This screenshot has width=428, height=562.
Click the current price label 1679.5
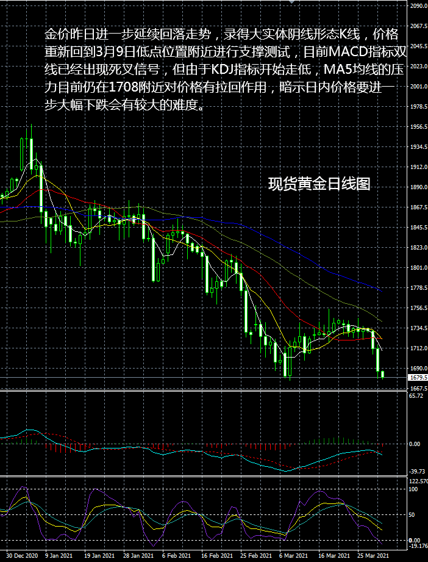tap(418, 378)
